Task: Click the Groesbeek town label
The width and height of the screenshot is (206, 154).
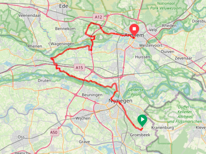Action: (x=140, y=135)
